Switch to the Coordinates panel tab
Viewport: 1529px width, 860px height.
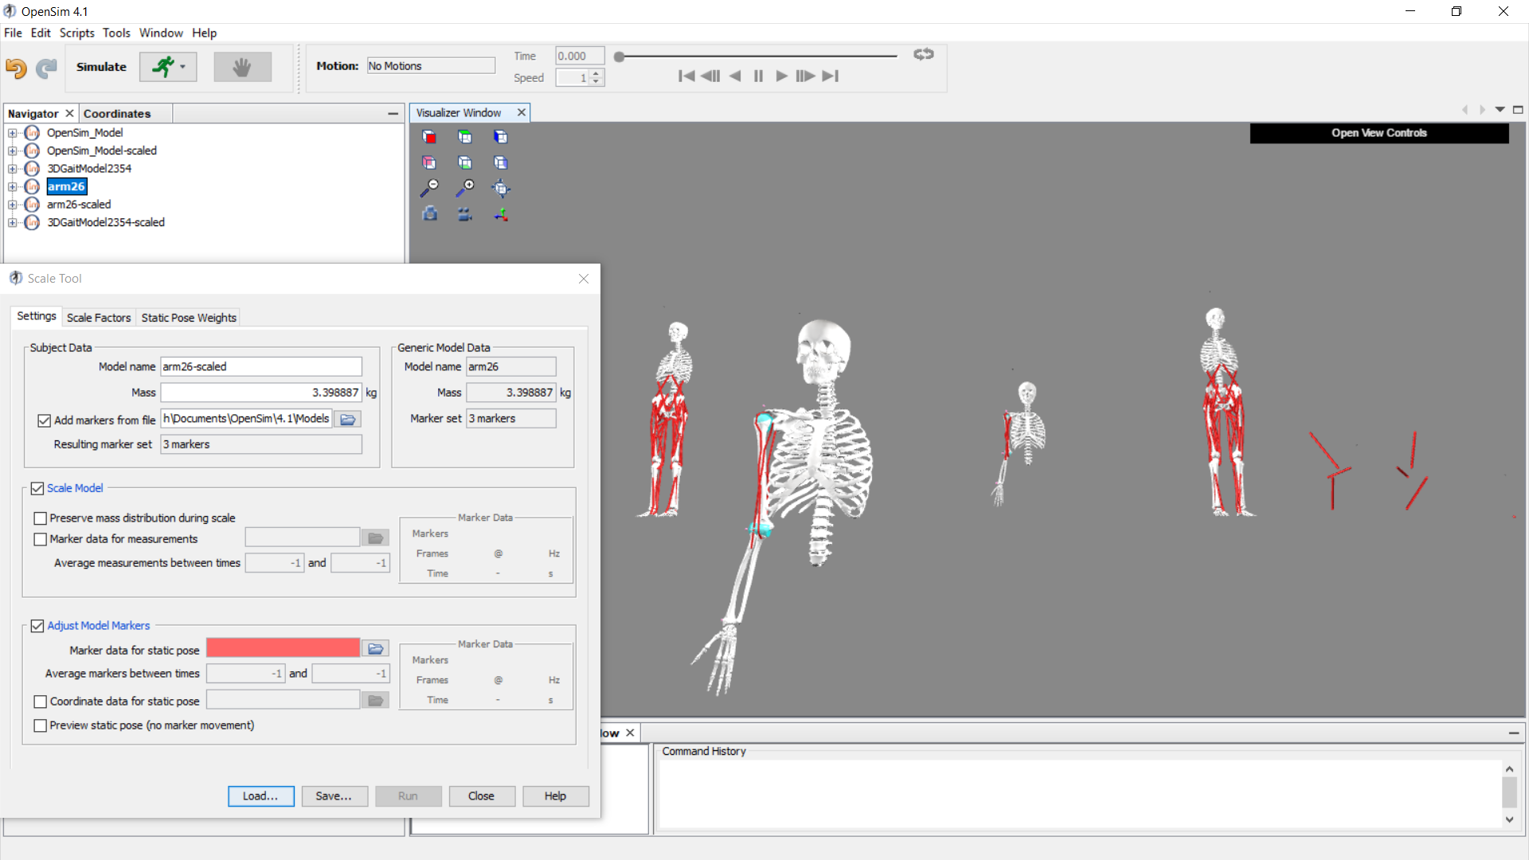click(x=117, y=114)
